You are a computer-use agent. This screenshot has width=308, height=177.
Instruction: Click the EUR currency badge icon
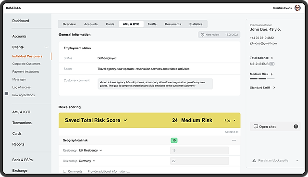pos(272,64)
